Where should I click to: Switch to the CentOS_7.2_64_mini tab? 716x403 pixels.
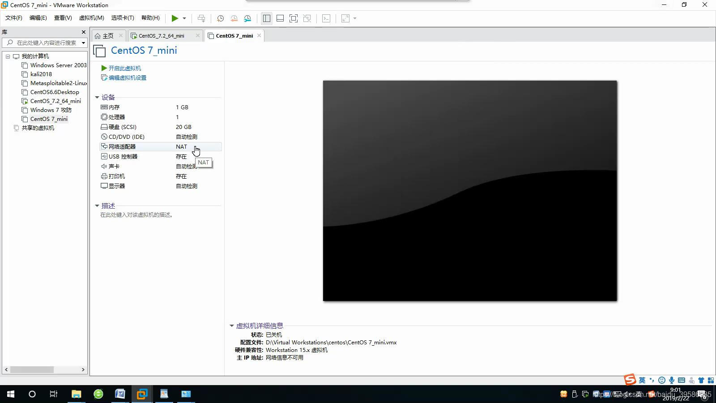point(161,36)
